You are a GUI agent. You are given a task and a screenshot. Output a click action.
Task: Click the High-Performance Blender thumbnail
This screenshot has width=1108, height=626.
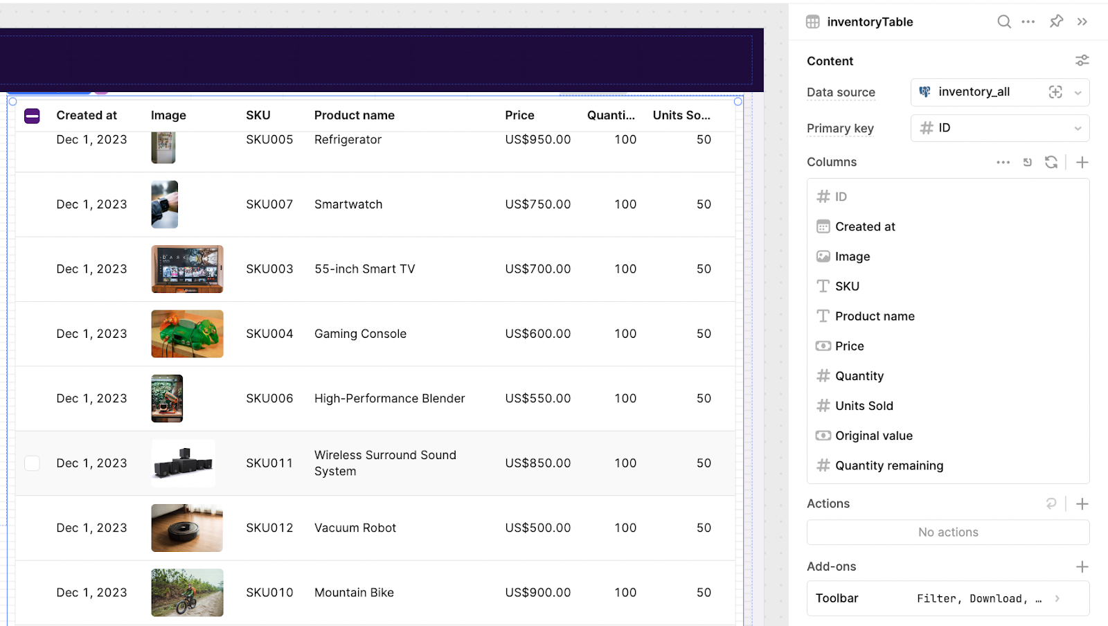point(167,399)
